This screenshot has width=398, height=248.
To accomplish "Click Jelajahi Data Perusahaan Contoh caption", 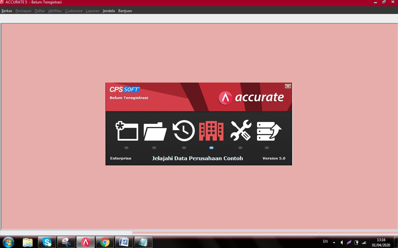I will (197, 158).
